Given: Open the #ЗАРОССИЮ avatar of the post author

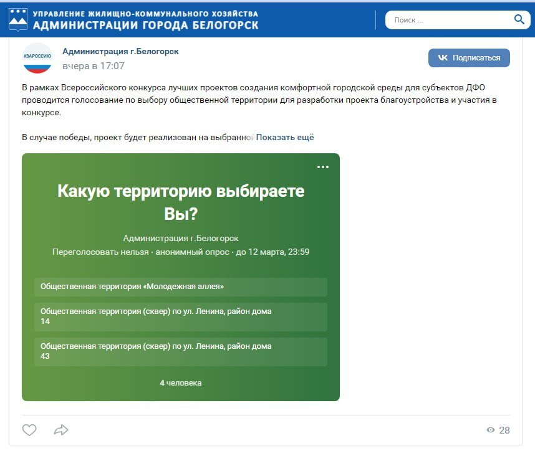Looking at the screenshot, I should [37, 58].
